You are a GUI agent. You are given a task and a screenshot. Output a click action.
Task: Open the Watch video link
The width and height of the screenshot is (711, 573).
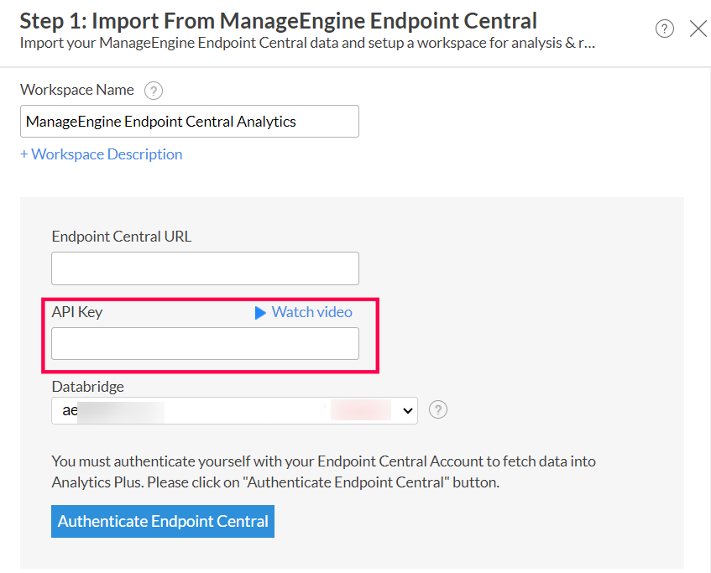311,312
